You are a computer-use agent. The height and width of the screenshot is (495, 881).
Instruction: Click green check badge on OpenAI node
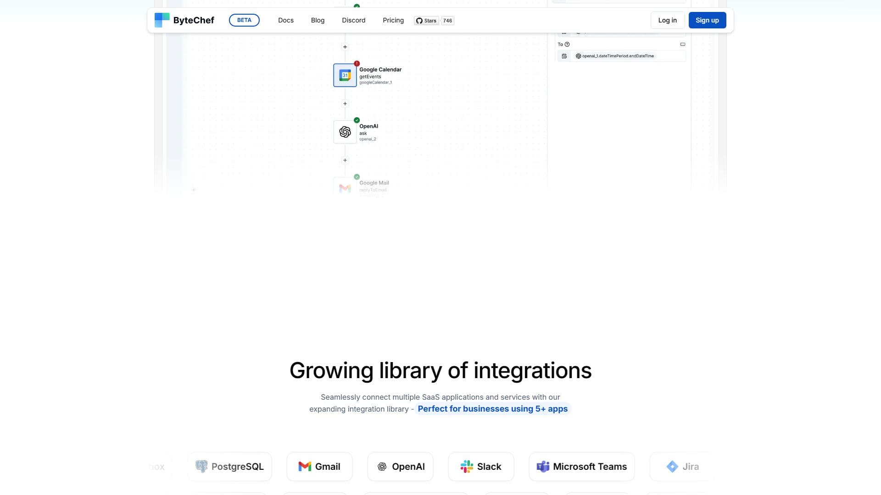click(x=357, y=120)
